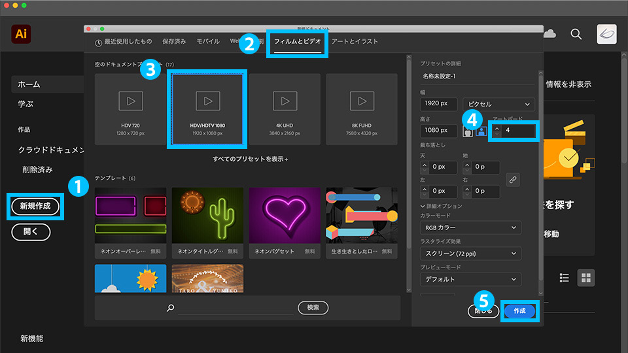The height and width of the screenshot is (353, 628).
Task: Open the search magnifier in top bar
Action: pos(576,35)
